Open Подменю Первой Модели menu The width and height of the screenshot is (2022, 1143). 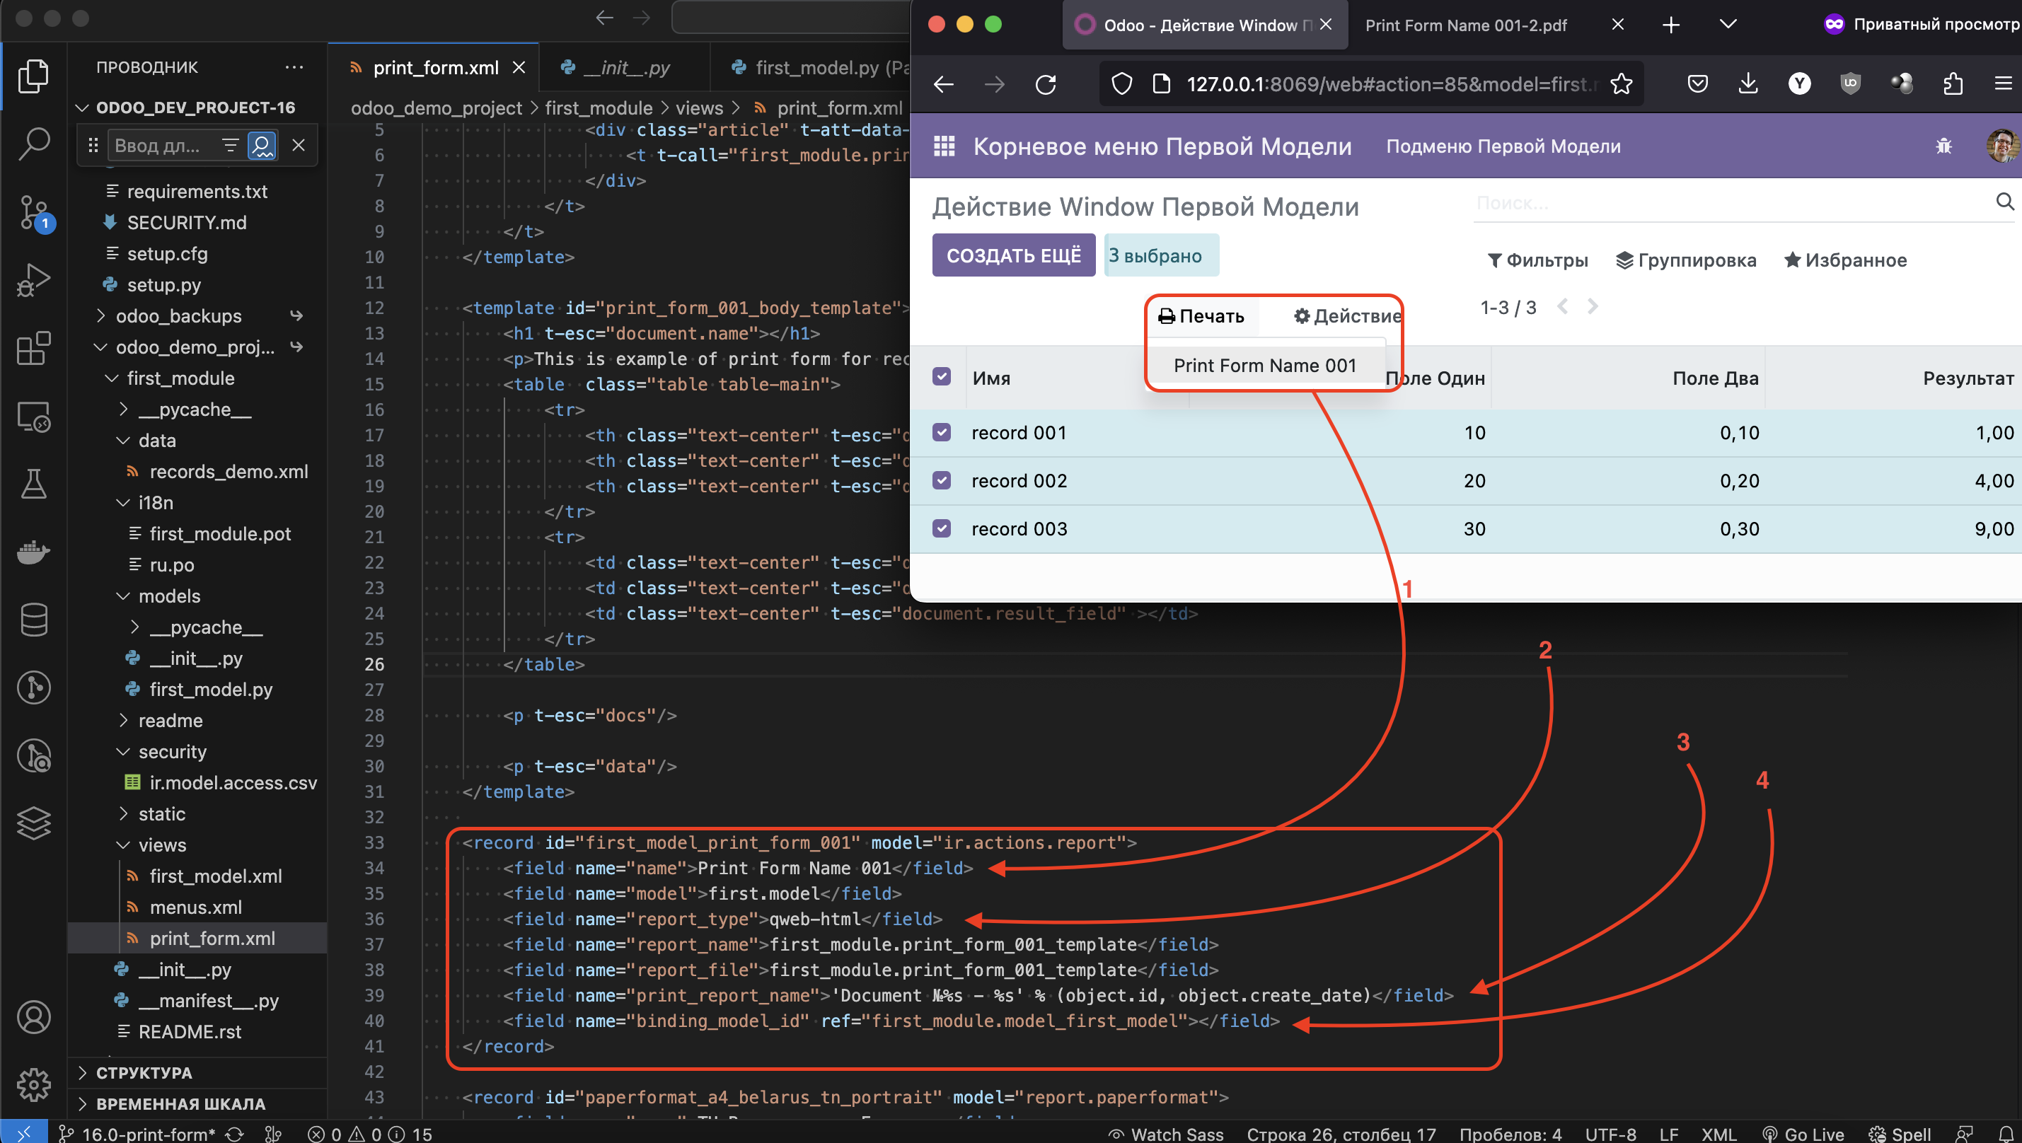[x=1503, y=146]
